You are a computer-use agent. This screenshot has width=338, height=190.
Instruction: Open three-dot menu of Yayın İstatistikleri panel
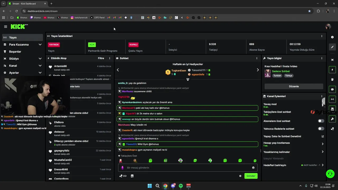click(322, 36)
